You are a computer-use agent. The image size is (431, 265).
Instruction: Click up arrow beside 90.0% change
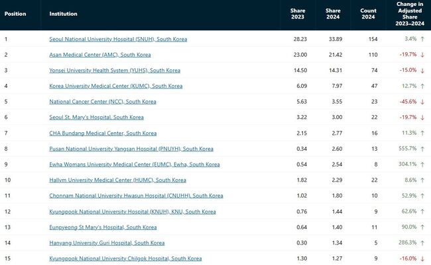422,227
